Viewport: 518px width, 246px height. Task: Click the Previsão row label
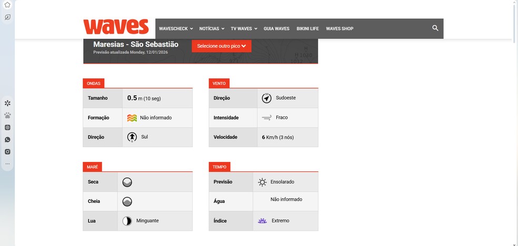point(223,182)
